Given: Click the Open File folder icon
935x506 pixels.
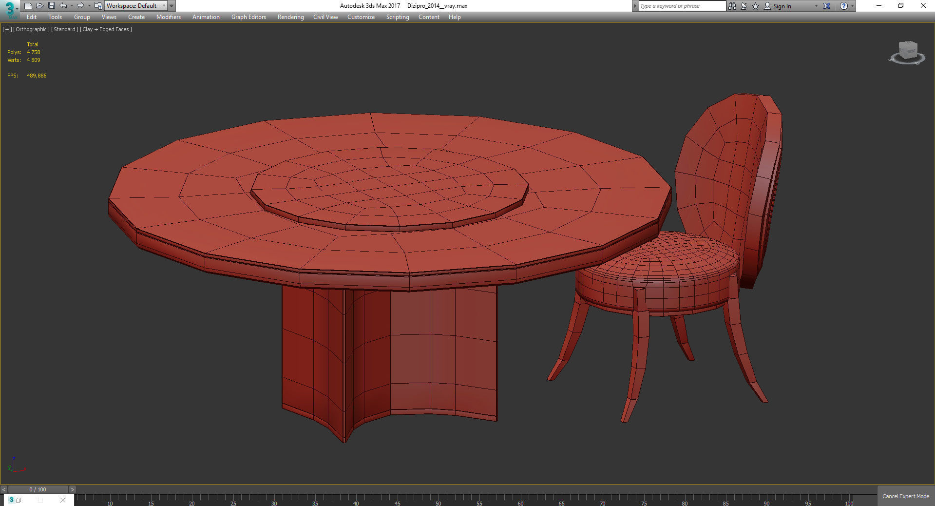Looking at the screenshot, I should pyautogui.click(x=40, y=6).
